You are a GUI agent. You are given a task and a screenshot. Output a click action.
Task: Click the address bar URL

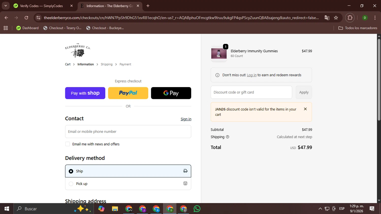pyautogui.click(x=181, y=18)
